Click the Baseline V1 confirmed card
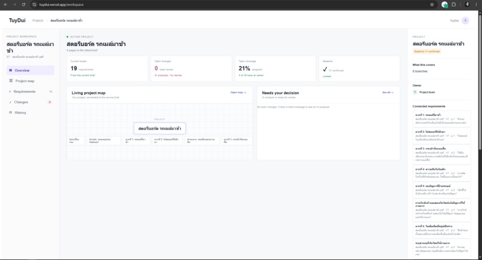482x260 pixels. click(x=359, y=69)
